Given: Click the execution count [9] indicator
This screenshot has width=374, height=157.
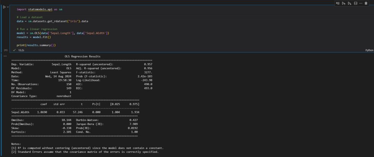Looking at the screenshot, I should 5,50.
